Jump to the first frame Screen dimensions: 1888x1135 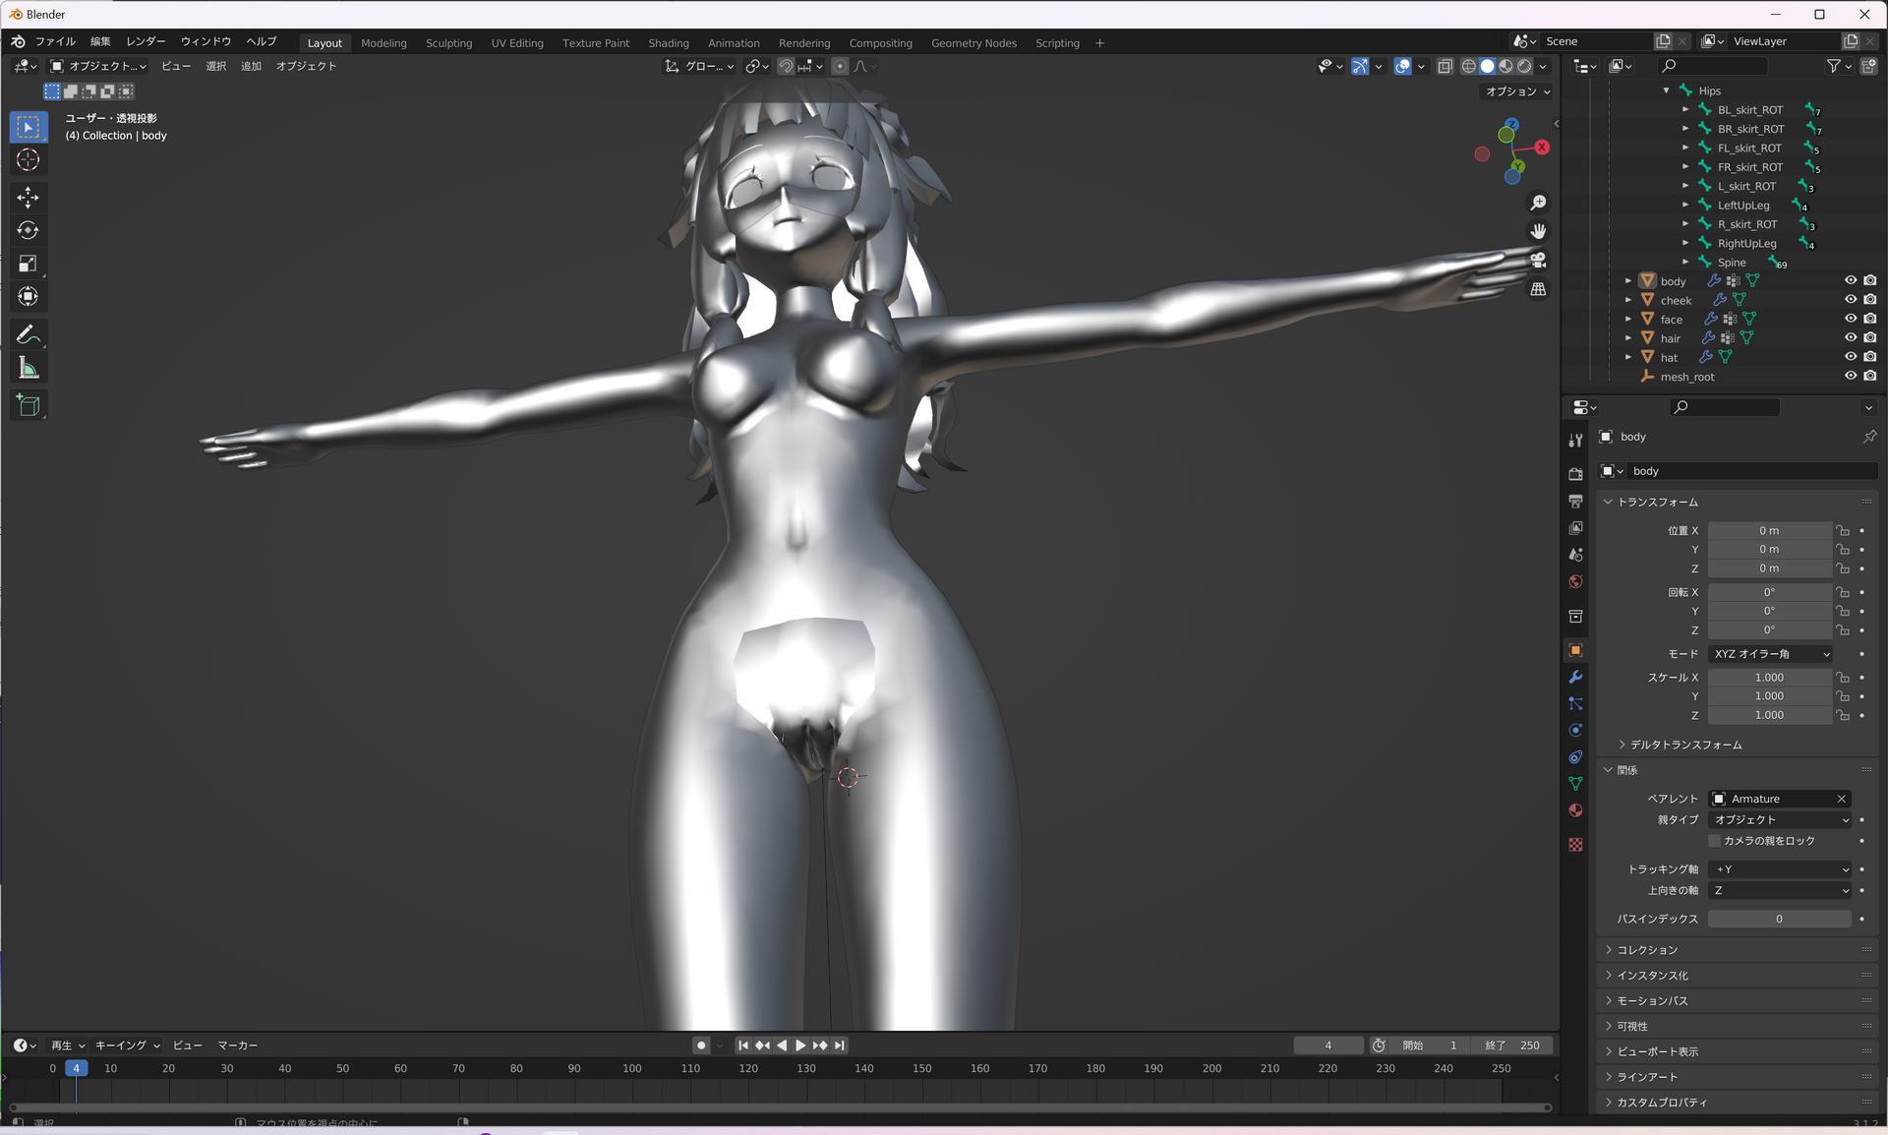pos(743,1045)
